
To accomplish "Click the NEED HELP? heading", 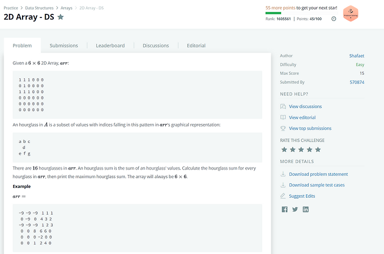I will click(294, 94).
